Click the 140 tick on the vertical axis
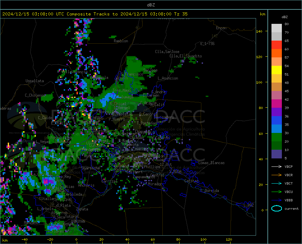302x244 pixels. click(259, 31)
